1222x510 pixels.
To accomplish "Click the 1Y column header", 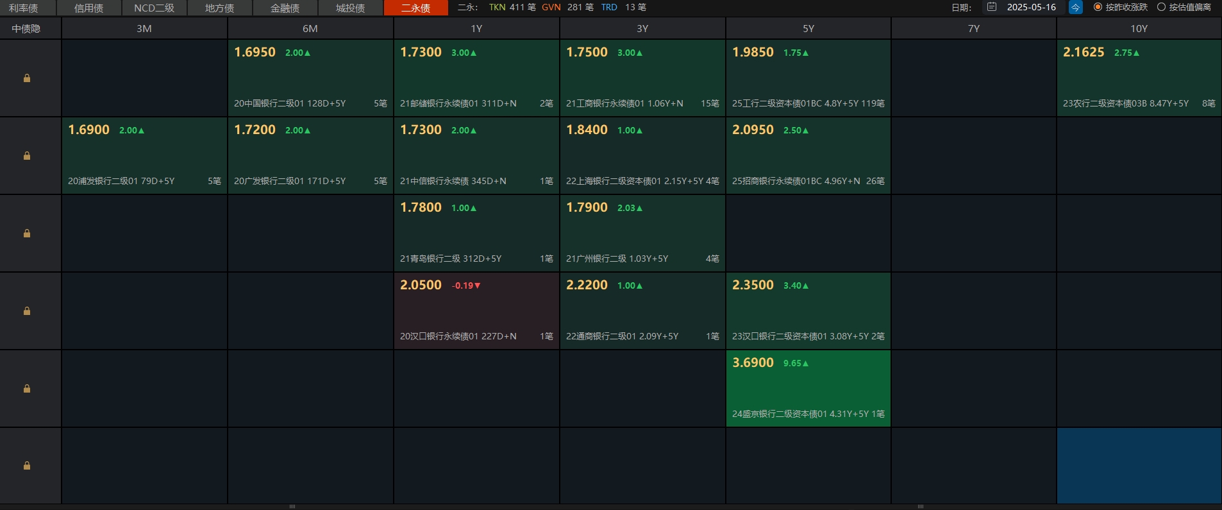I will click(476, 28).
